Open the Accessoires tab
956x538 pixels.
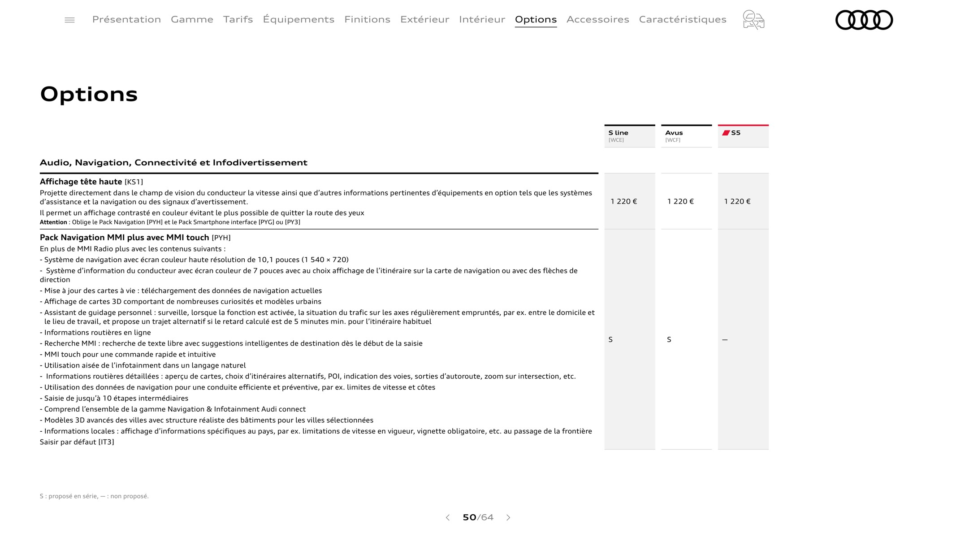[597, 19]
